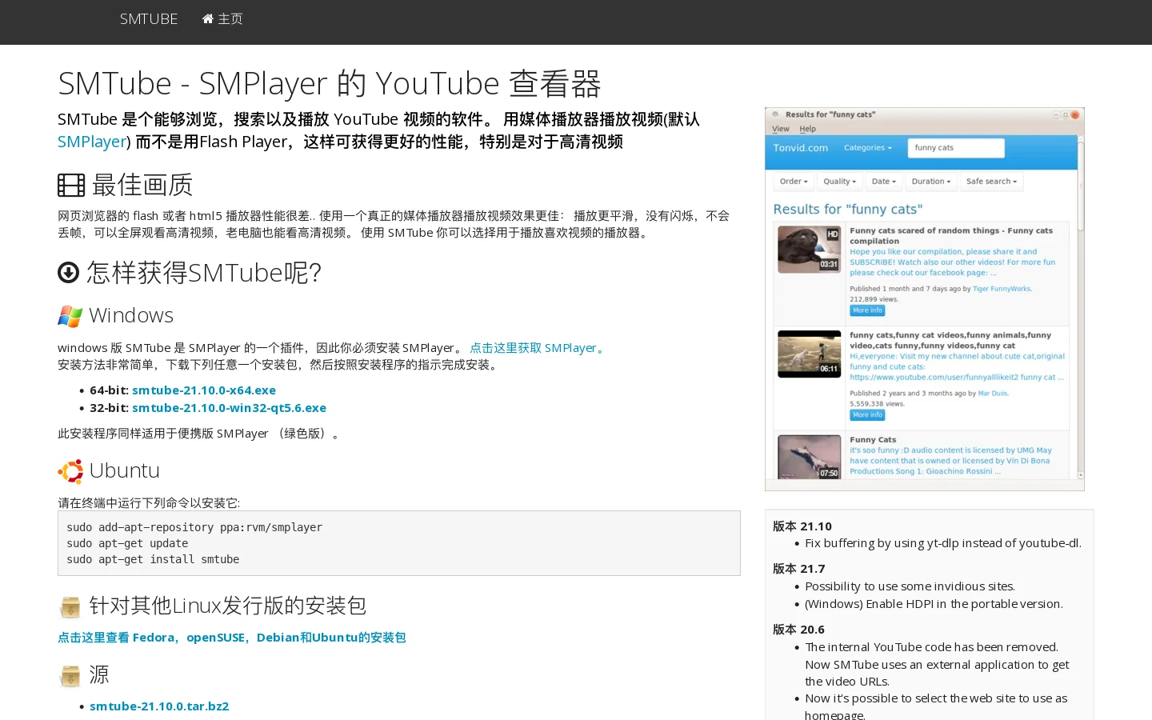This screenshot has width=1152, height=720.
Task: Open the SMPlayer link in the intro paragraph
Action: [92, 142]
